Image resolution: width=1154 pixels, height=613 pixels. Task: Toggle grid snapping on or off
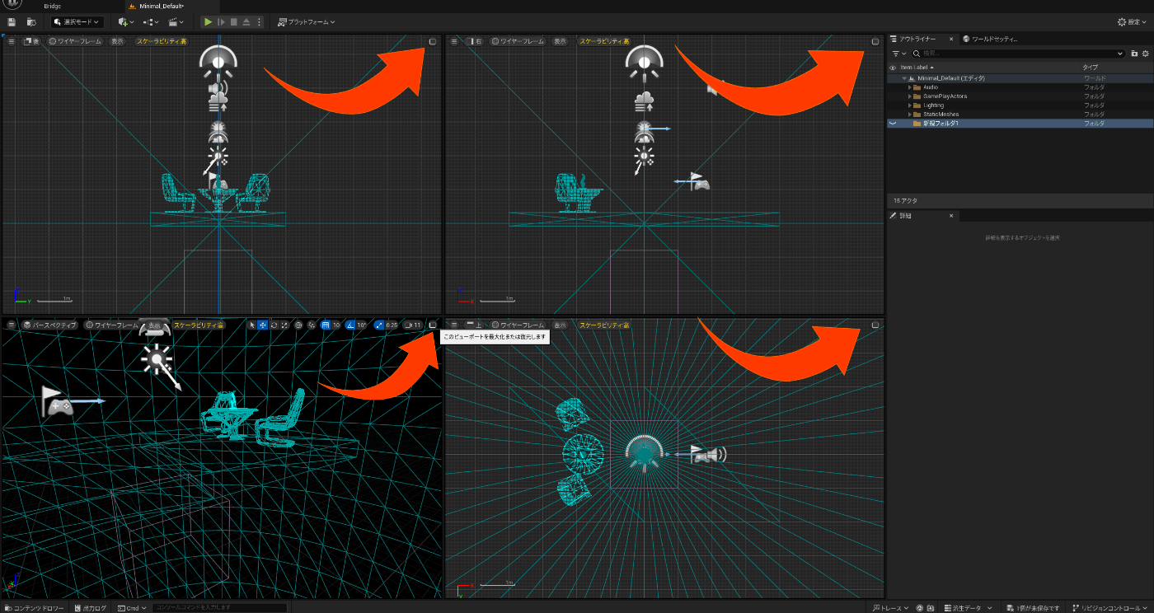(x=325, y=325)
